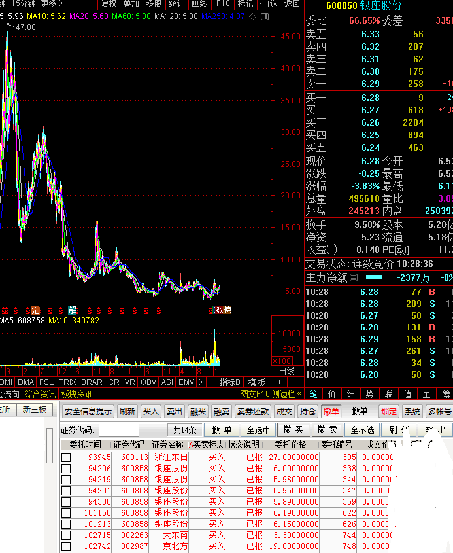Select the 新三板 market tab
This screenshot has height=553, width=453.
(x=35, y=410)
